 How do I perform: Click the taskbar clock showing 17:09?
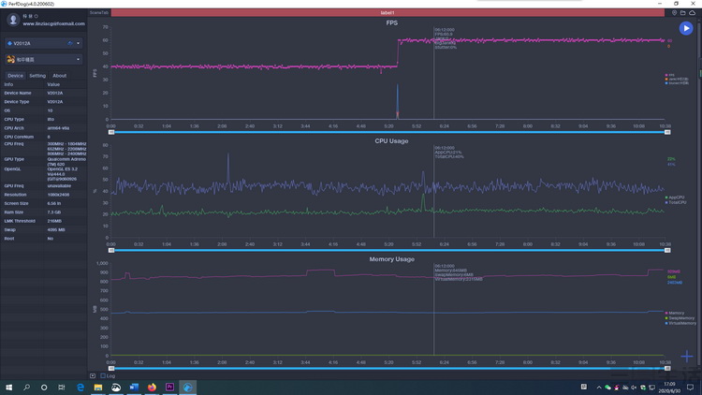point(670,388)
